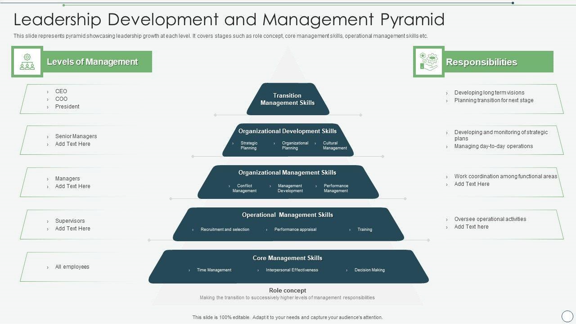Click the Senior Managers bullet text
This screenshot has width=576, height=324.
pos(76,136)
